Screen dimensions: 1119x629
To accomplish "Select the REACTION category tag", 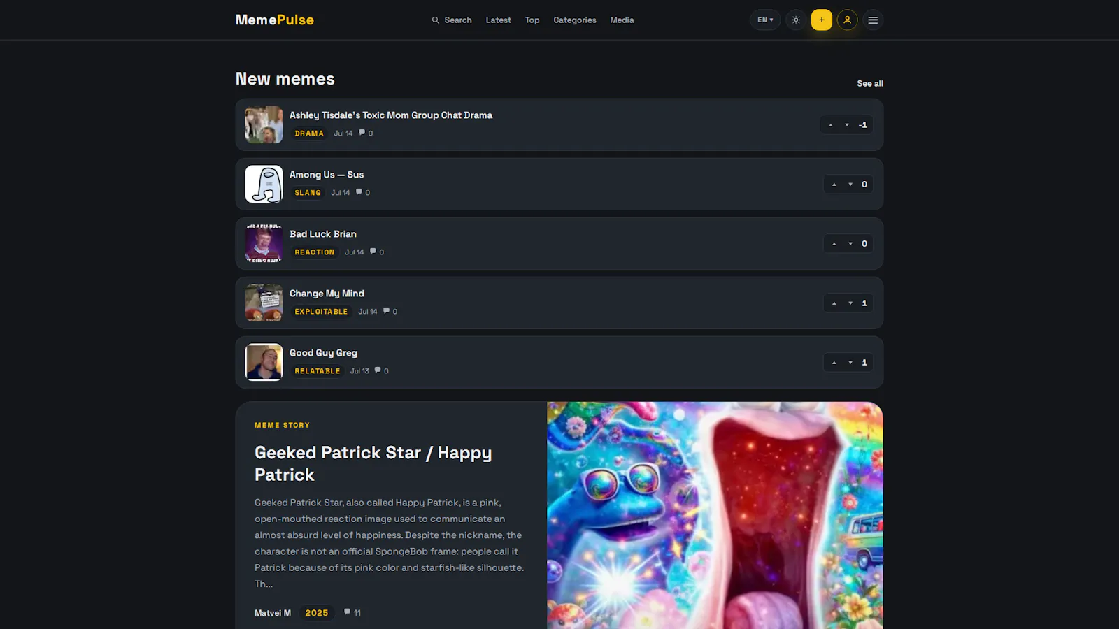I will click(315, 252).
